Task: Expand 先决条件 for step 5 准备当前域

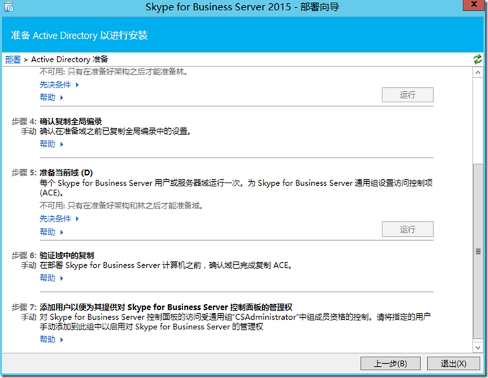Action: tap(59, 219)
